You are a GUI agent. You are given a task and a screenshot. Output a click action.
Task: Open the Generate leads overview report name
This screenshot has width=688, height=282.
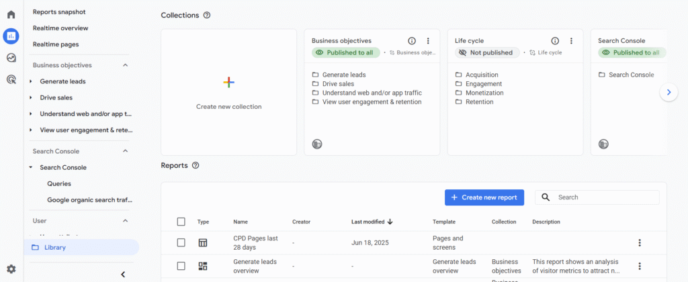[x=255, y=266]
